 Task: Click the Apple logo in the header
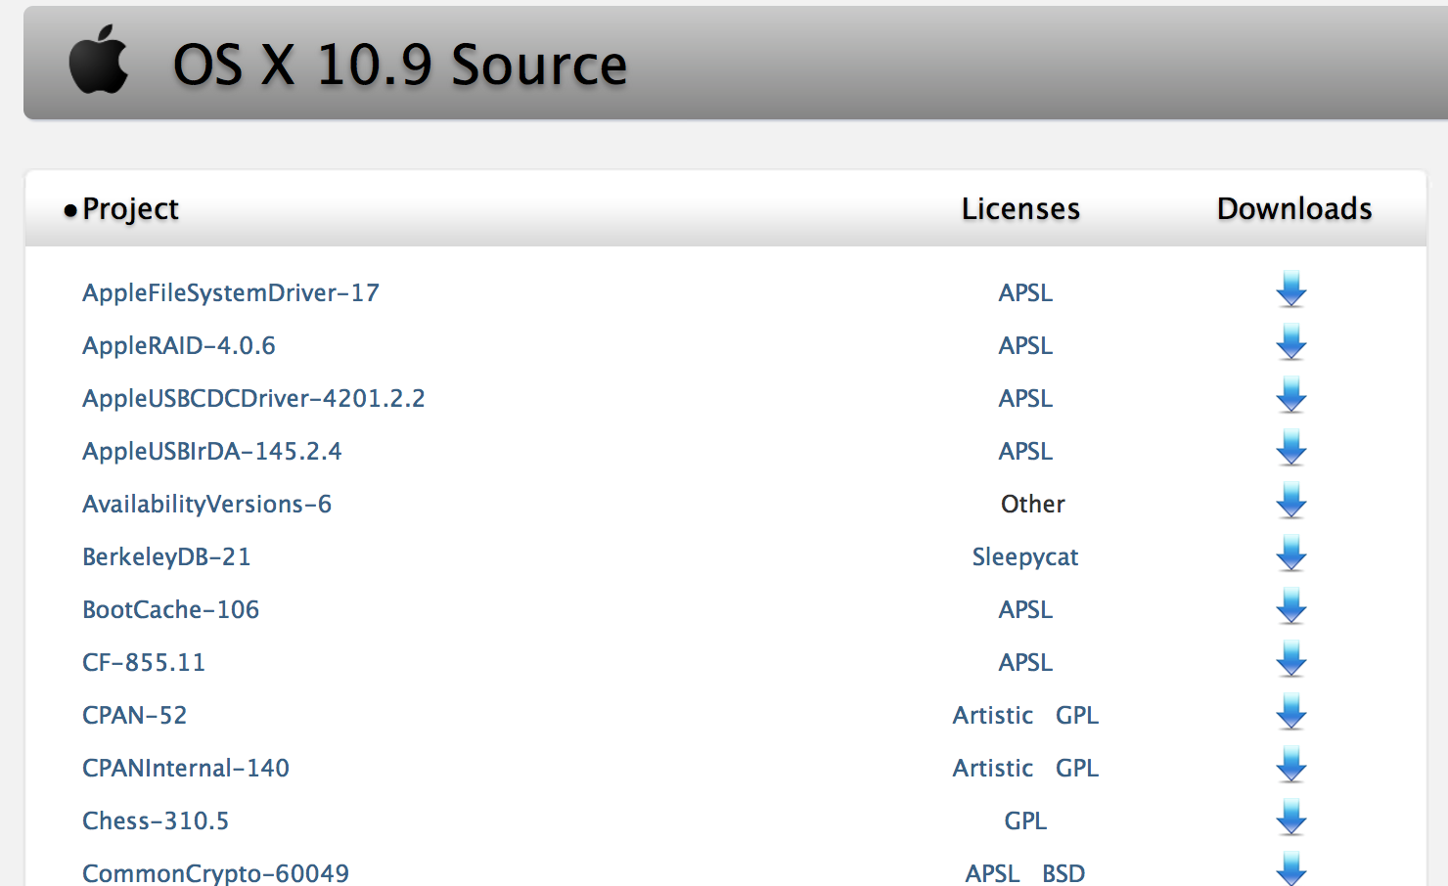98,63
